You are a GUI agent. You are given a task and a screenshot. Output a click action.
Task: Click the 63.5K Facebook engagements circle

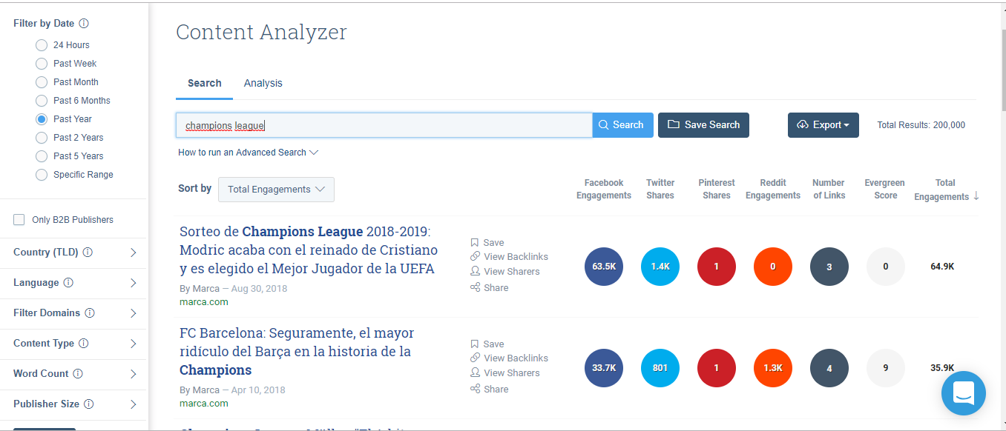coord(604,267)
